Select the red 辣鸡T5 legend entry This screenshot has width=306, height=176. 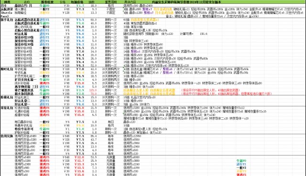(241, 175)
